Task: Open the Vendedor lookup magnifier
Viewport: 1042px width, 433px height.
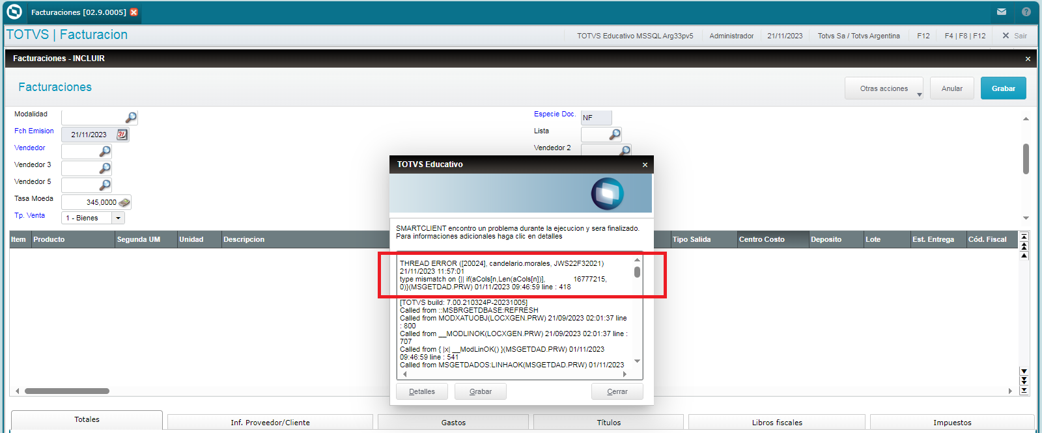Action: [105, 151]
